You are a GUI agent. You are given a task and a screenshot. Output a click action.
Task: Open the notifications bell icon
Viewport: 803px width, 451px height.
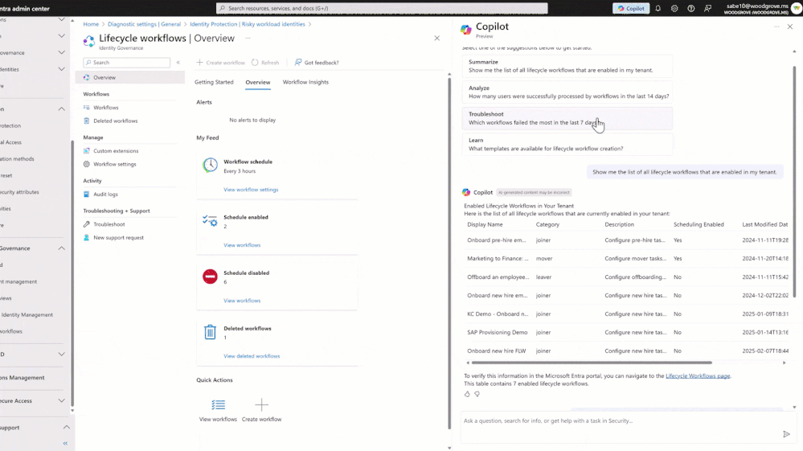click(658, 8)
